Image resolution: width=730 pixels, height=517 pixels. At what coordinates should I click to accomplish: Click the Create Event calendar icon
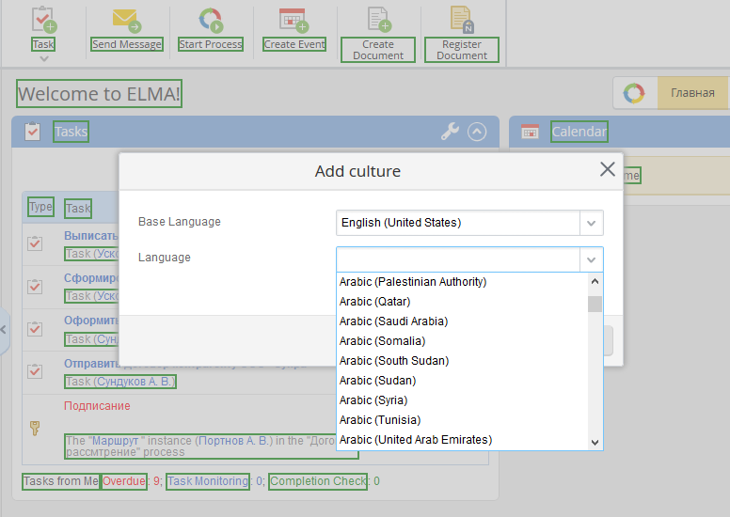(x=294, y=20)
